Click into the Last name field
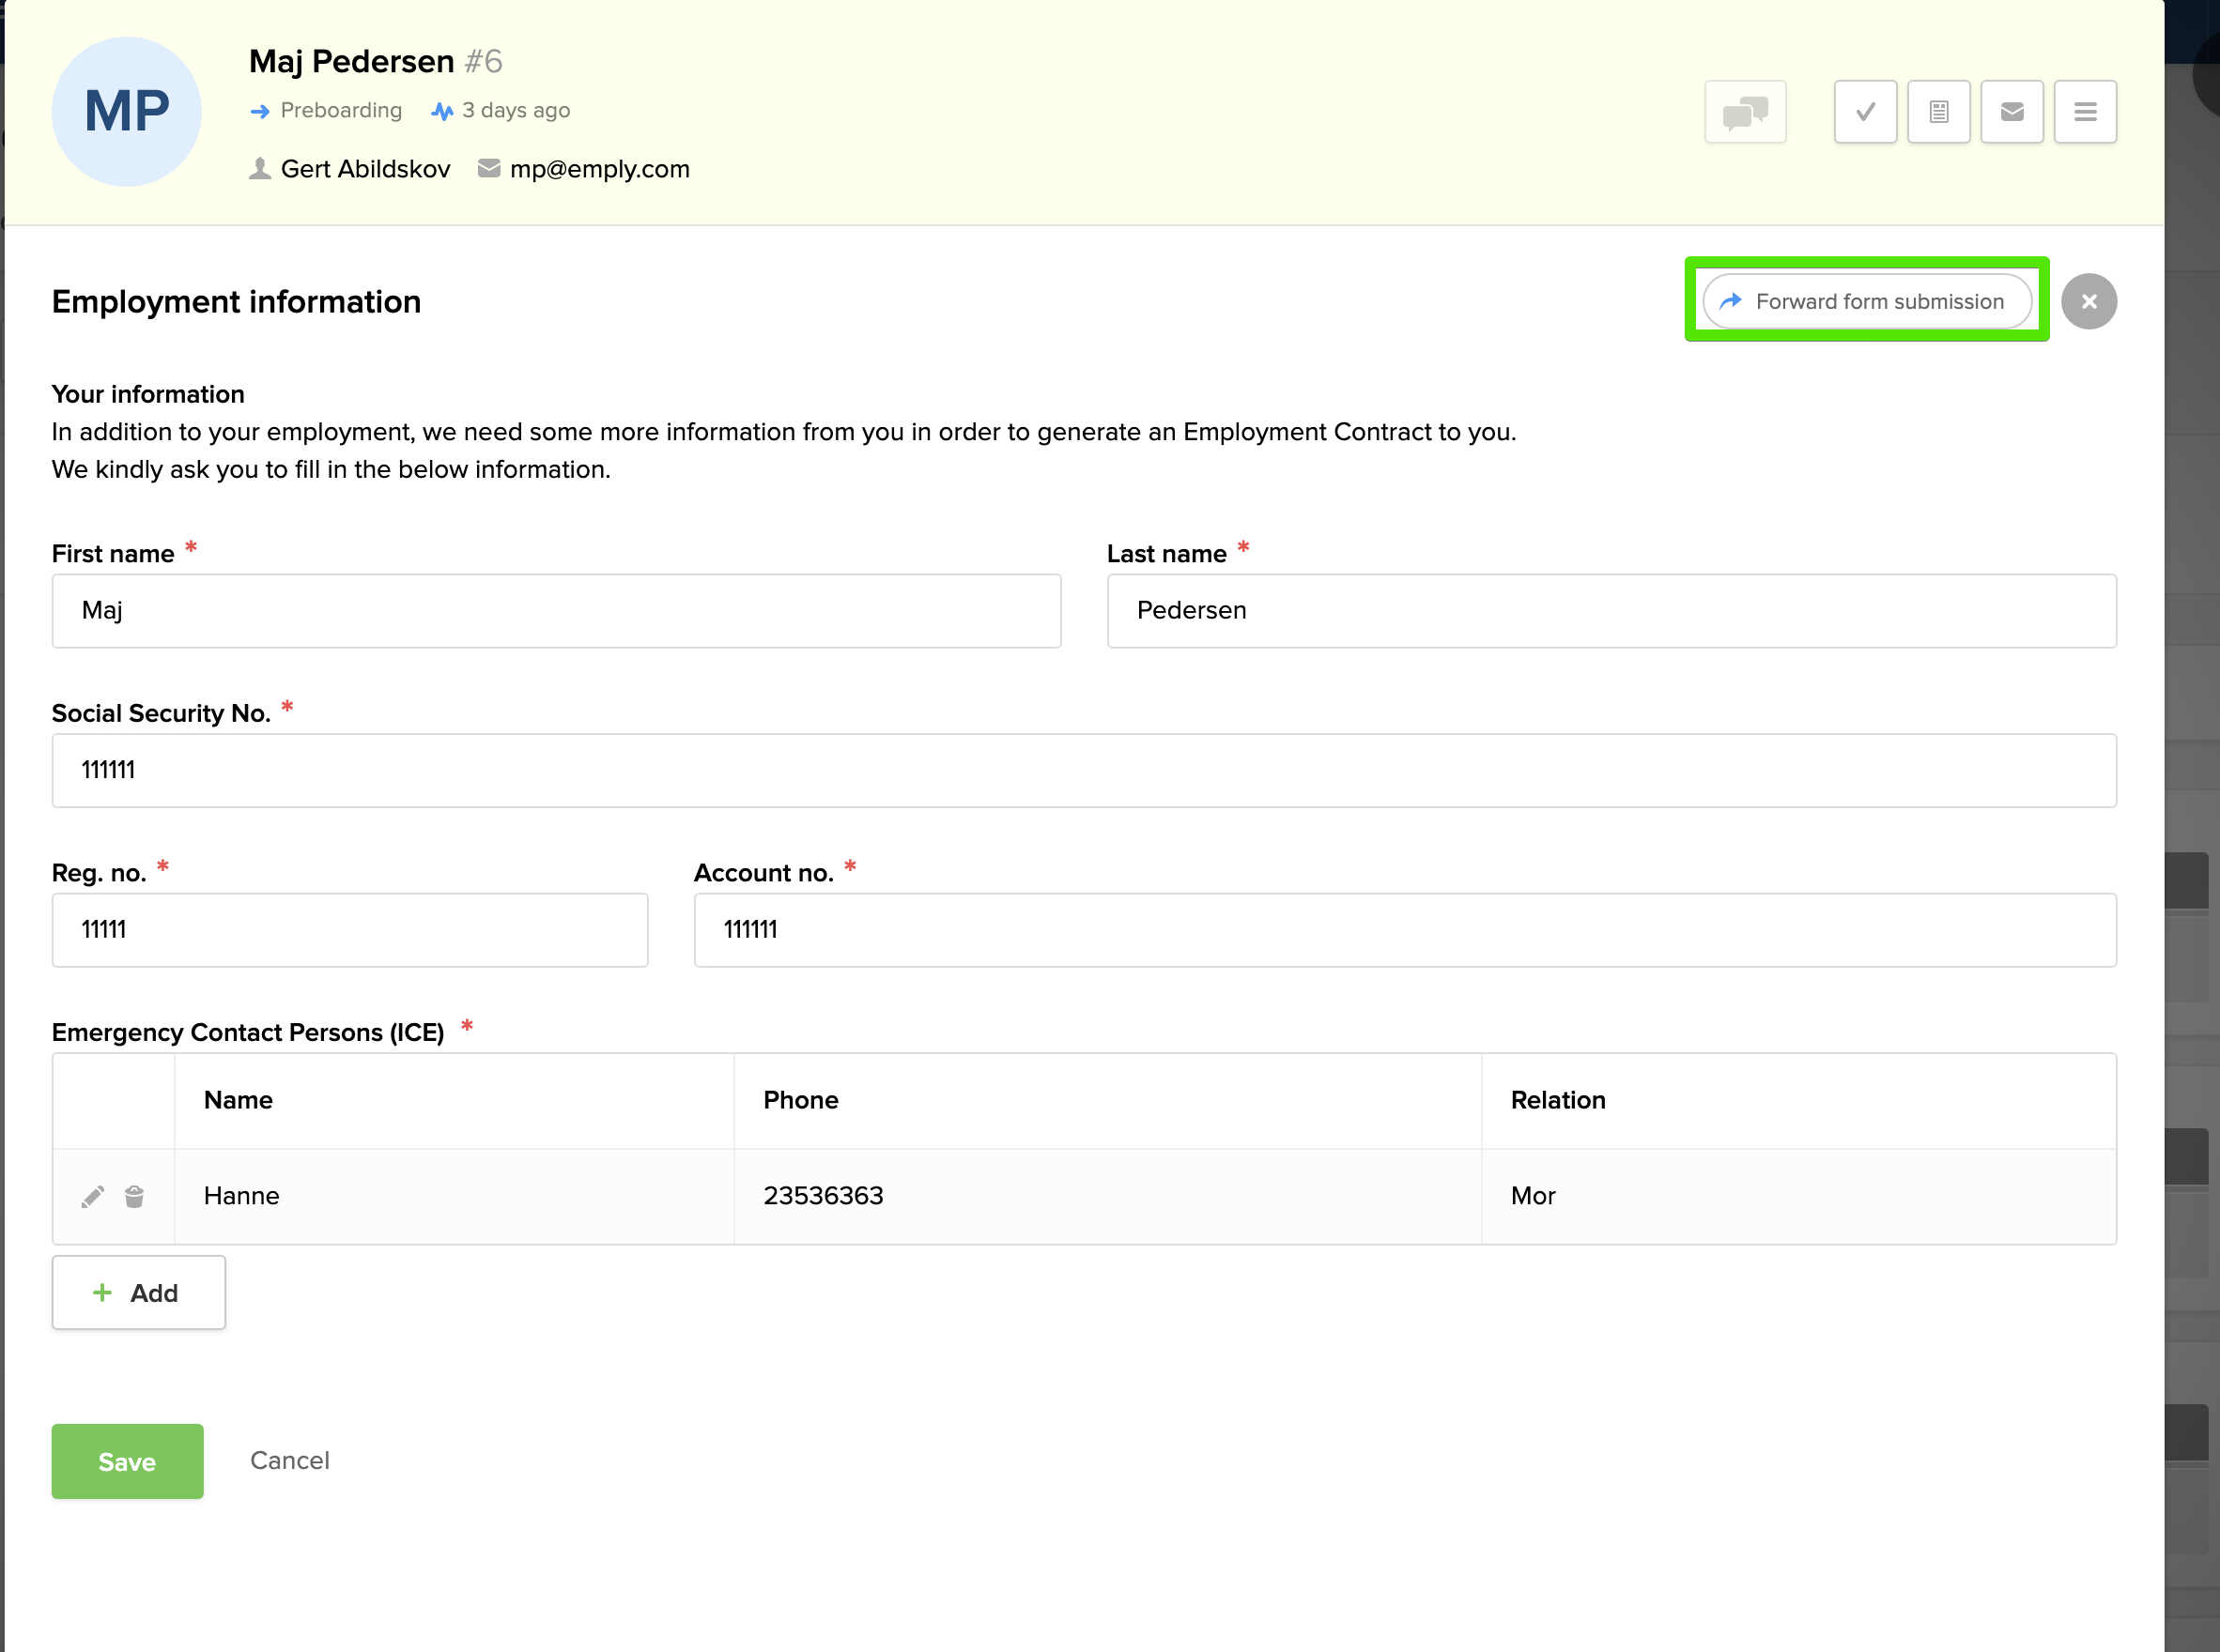 pos(1611,611)
